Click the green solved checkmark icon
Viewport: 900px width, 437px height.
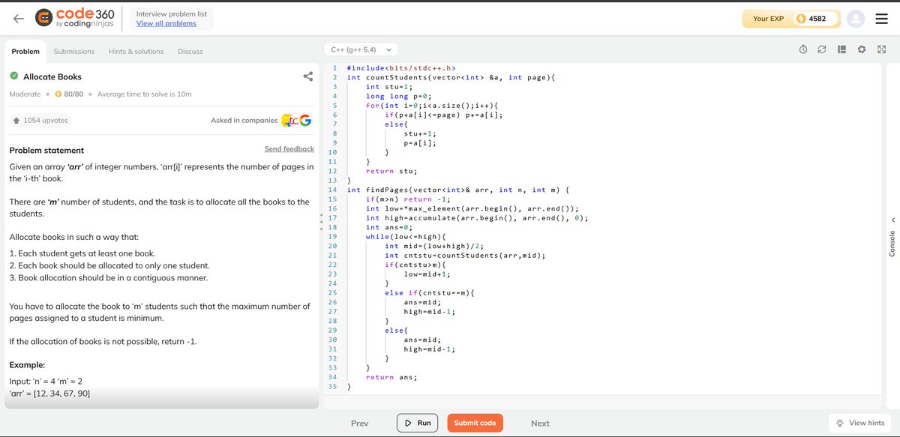pyautogui.click(x=14, y=76)
